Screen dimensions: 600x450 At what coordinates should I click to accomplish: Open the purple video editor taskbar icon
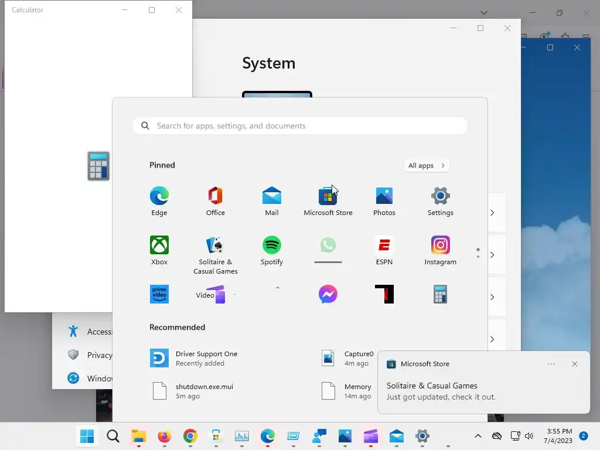371,436
